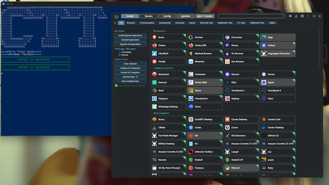This screenshot has width=329, height=185.
Task: Collapse the Browsers category
Action: (158, 31)
